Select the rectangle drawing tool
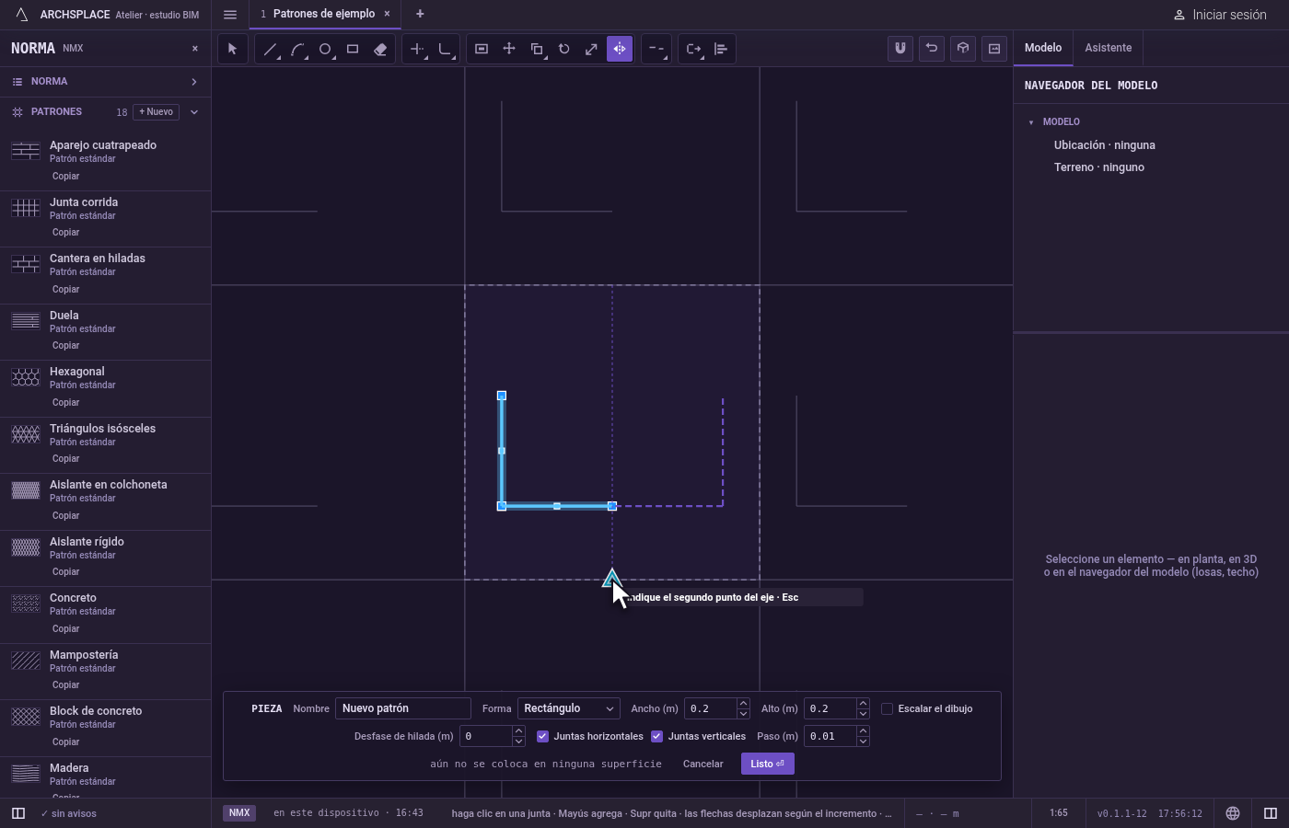This screenshot has height=828, width=1289. tap(353, 49)
